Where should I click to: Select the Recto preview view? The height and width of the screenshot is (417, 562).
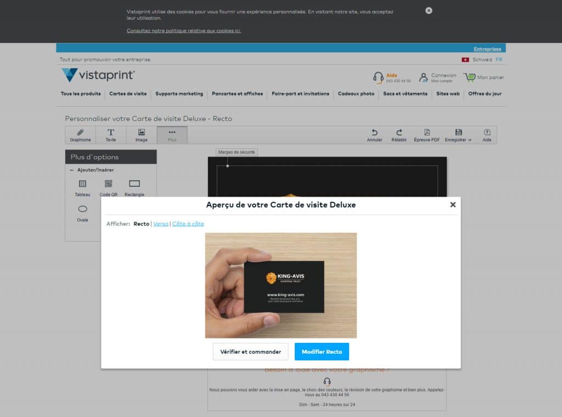point(141,224)
